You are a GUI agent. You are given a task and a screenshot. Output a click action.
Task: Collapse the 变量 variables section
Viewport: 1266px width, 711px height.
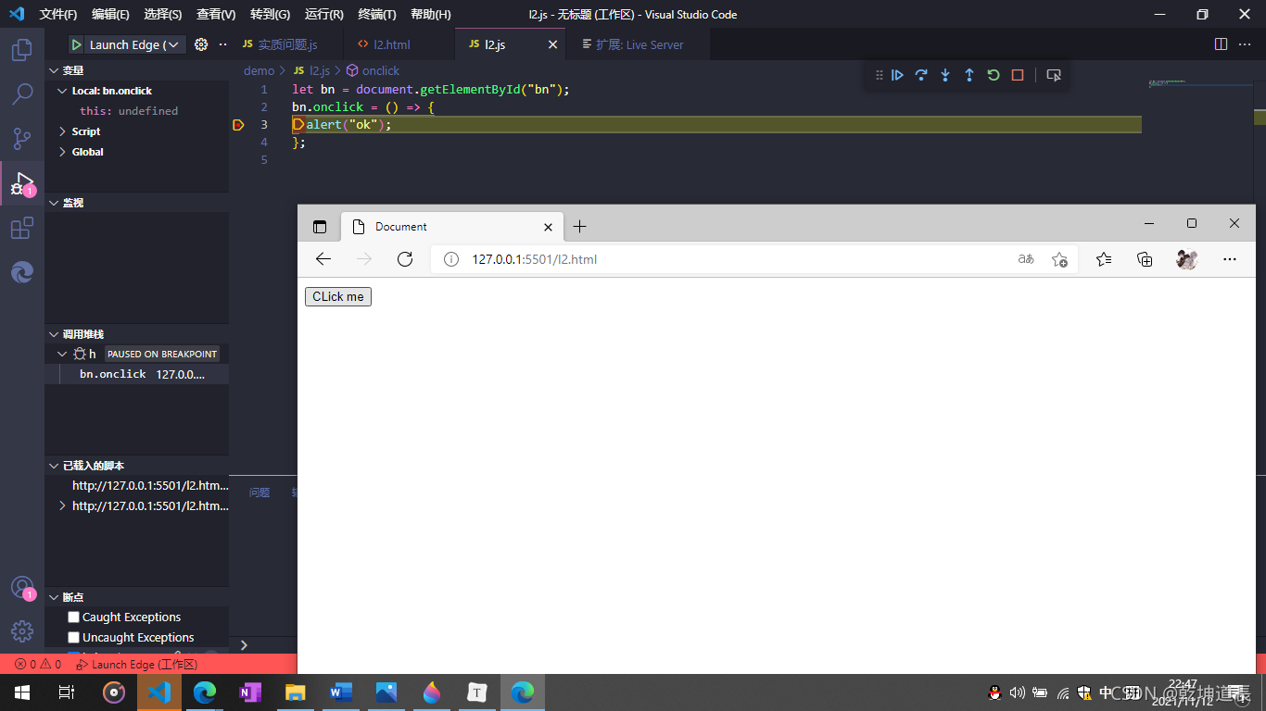pos(54,69)
